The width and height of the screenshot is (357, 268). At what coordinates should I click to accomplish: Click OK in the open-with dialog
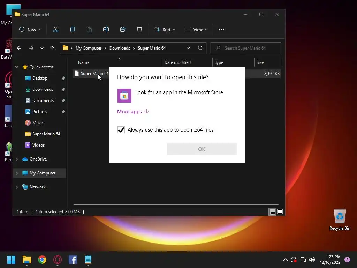[202, 149]
